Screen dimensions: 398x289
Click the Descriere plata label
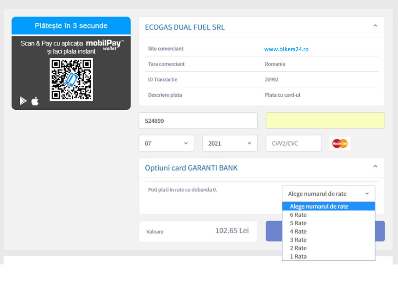[x=165, y=95]
